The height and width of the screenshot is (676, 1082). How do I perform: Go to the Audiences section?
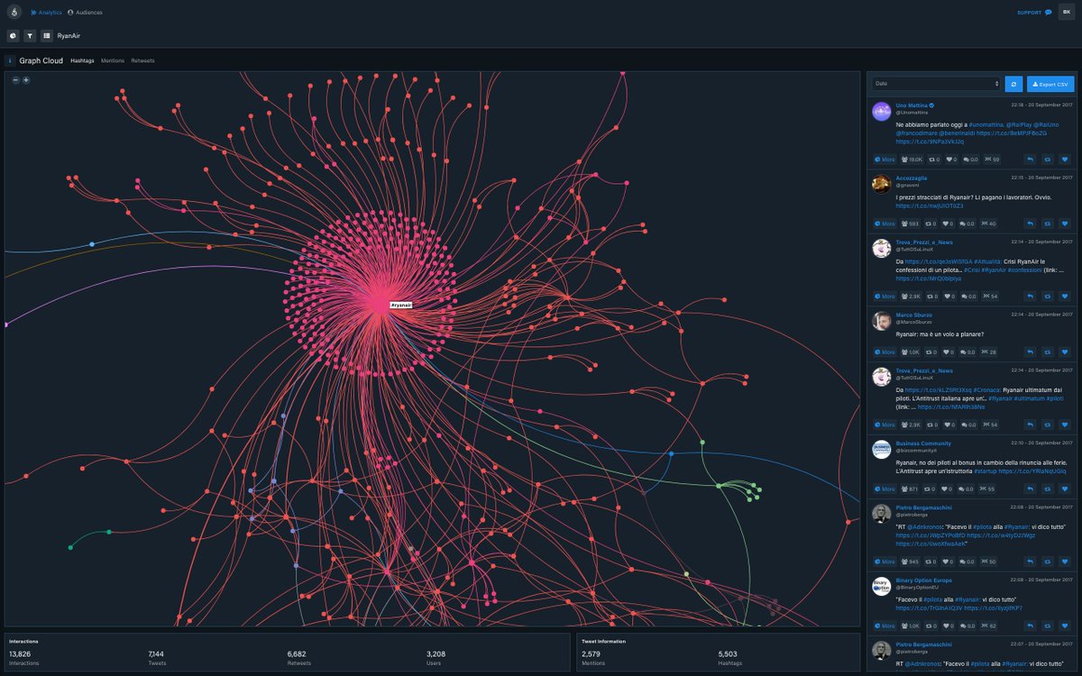[85, 13]
